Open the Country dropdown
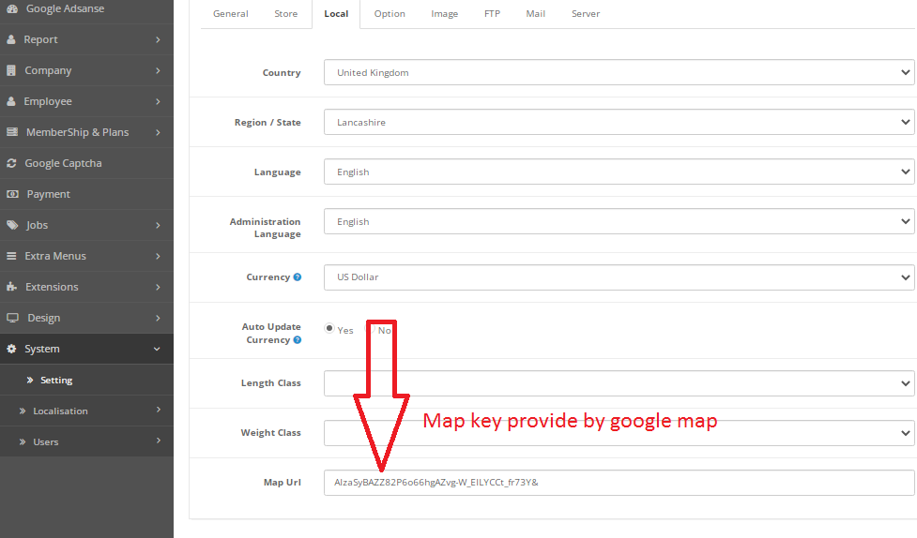 click(x=619, y=72)
